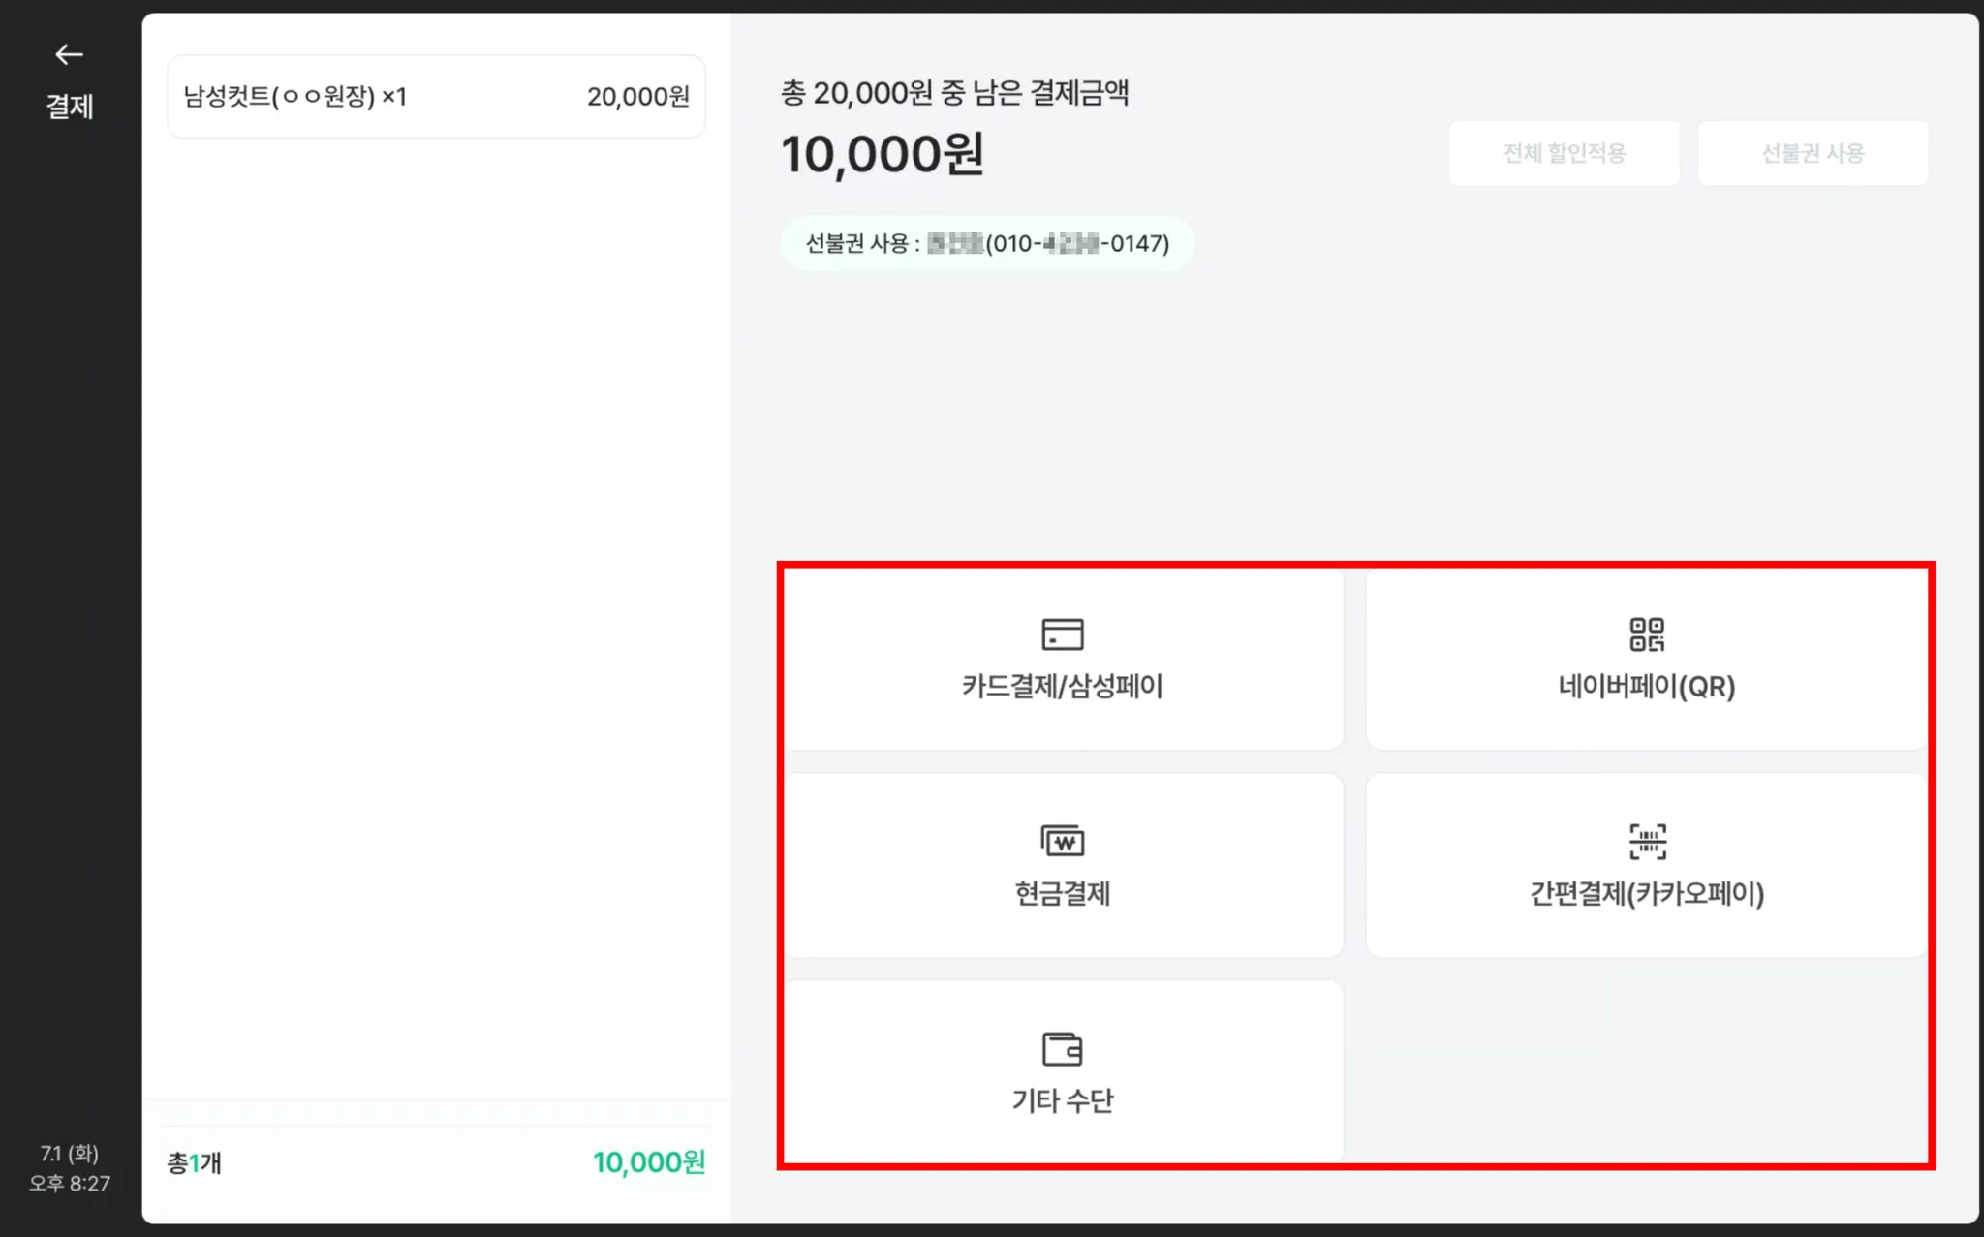This screenshot has width=1984, height=1237.
Task: Click the green 10,000원 total at bottom
Action: point(648,1162)
